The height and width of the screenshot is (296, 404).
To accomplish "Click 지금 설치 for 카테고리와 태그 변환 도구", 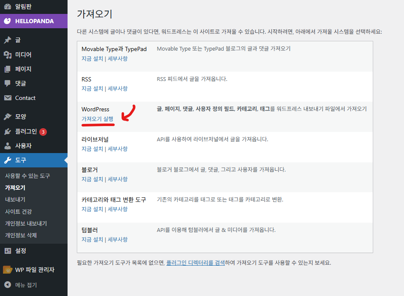I will click(x=92, y=209).
